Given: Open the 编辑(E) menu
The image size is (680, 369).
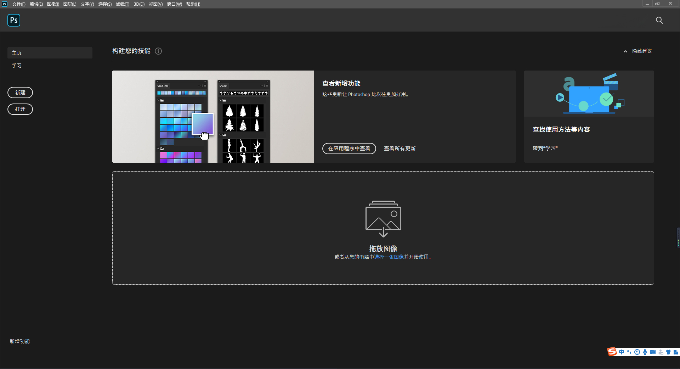Looking at the screenshot, I should (36, 4).
